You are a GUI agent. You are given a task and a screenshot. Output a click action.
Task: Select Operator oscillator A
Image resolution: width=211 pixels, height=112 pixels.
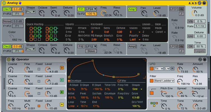62,104
